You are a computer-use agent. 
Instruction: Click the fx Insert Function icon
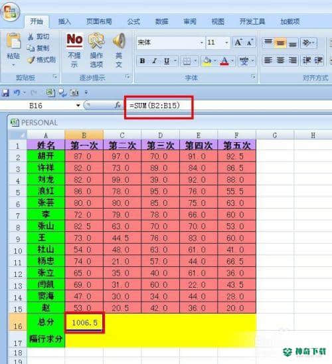(x=118, y=106)
